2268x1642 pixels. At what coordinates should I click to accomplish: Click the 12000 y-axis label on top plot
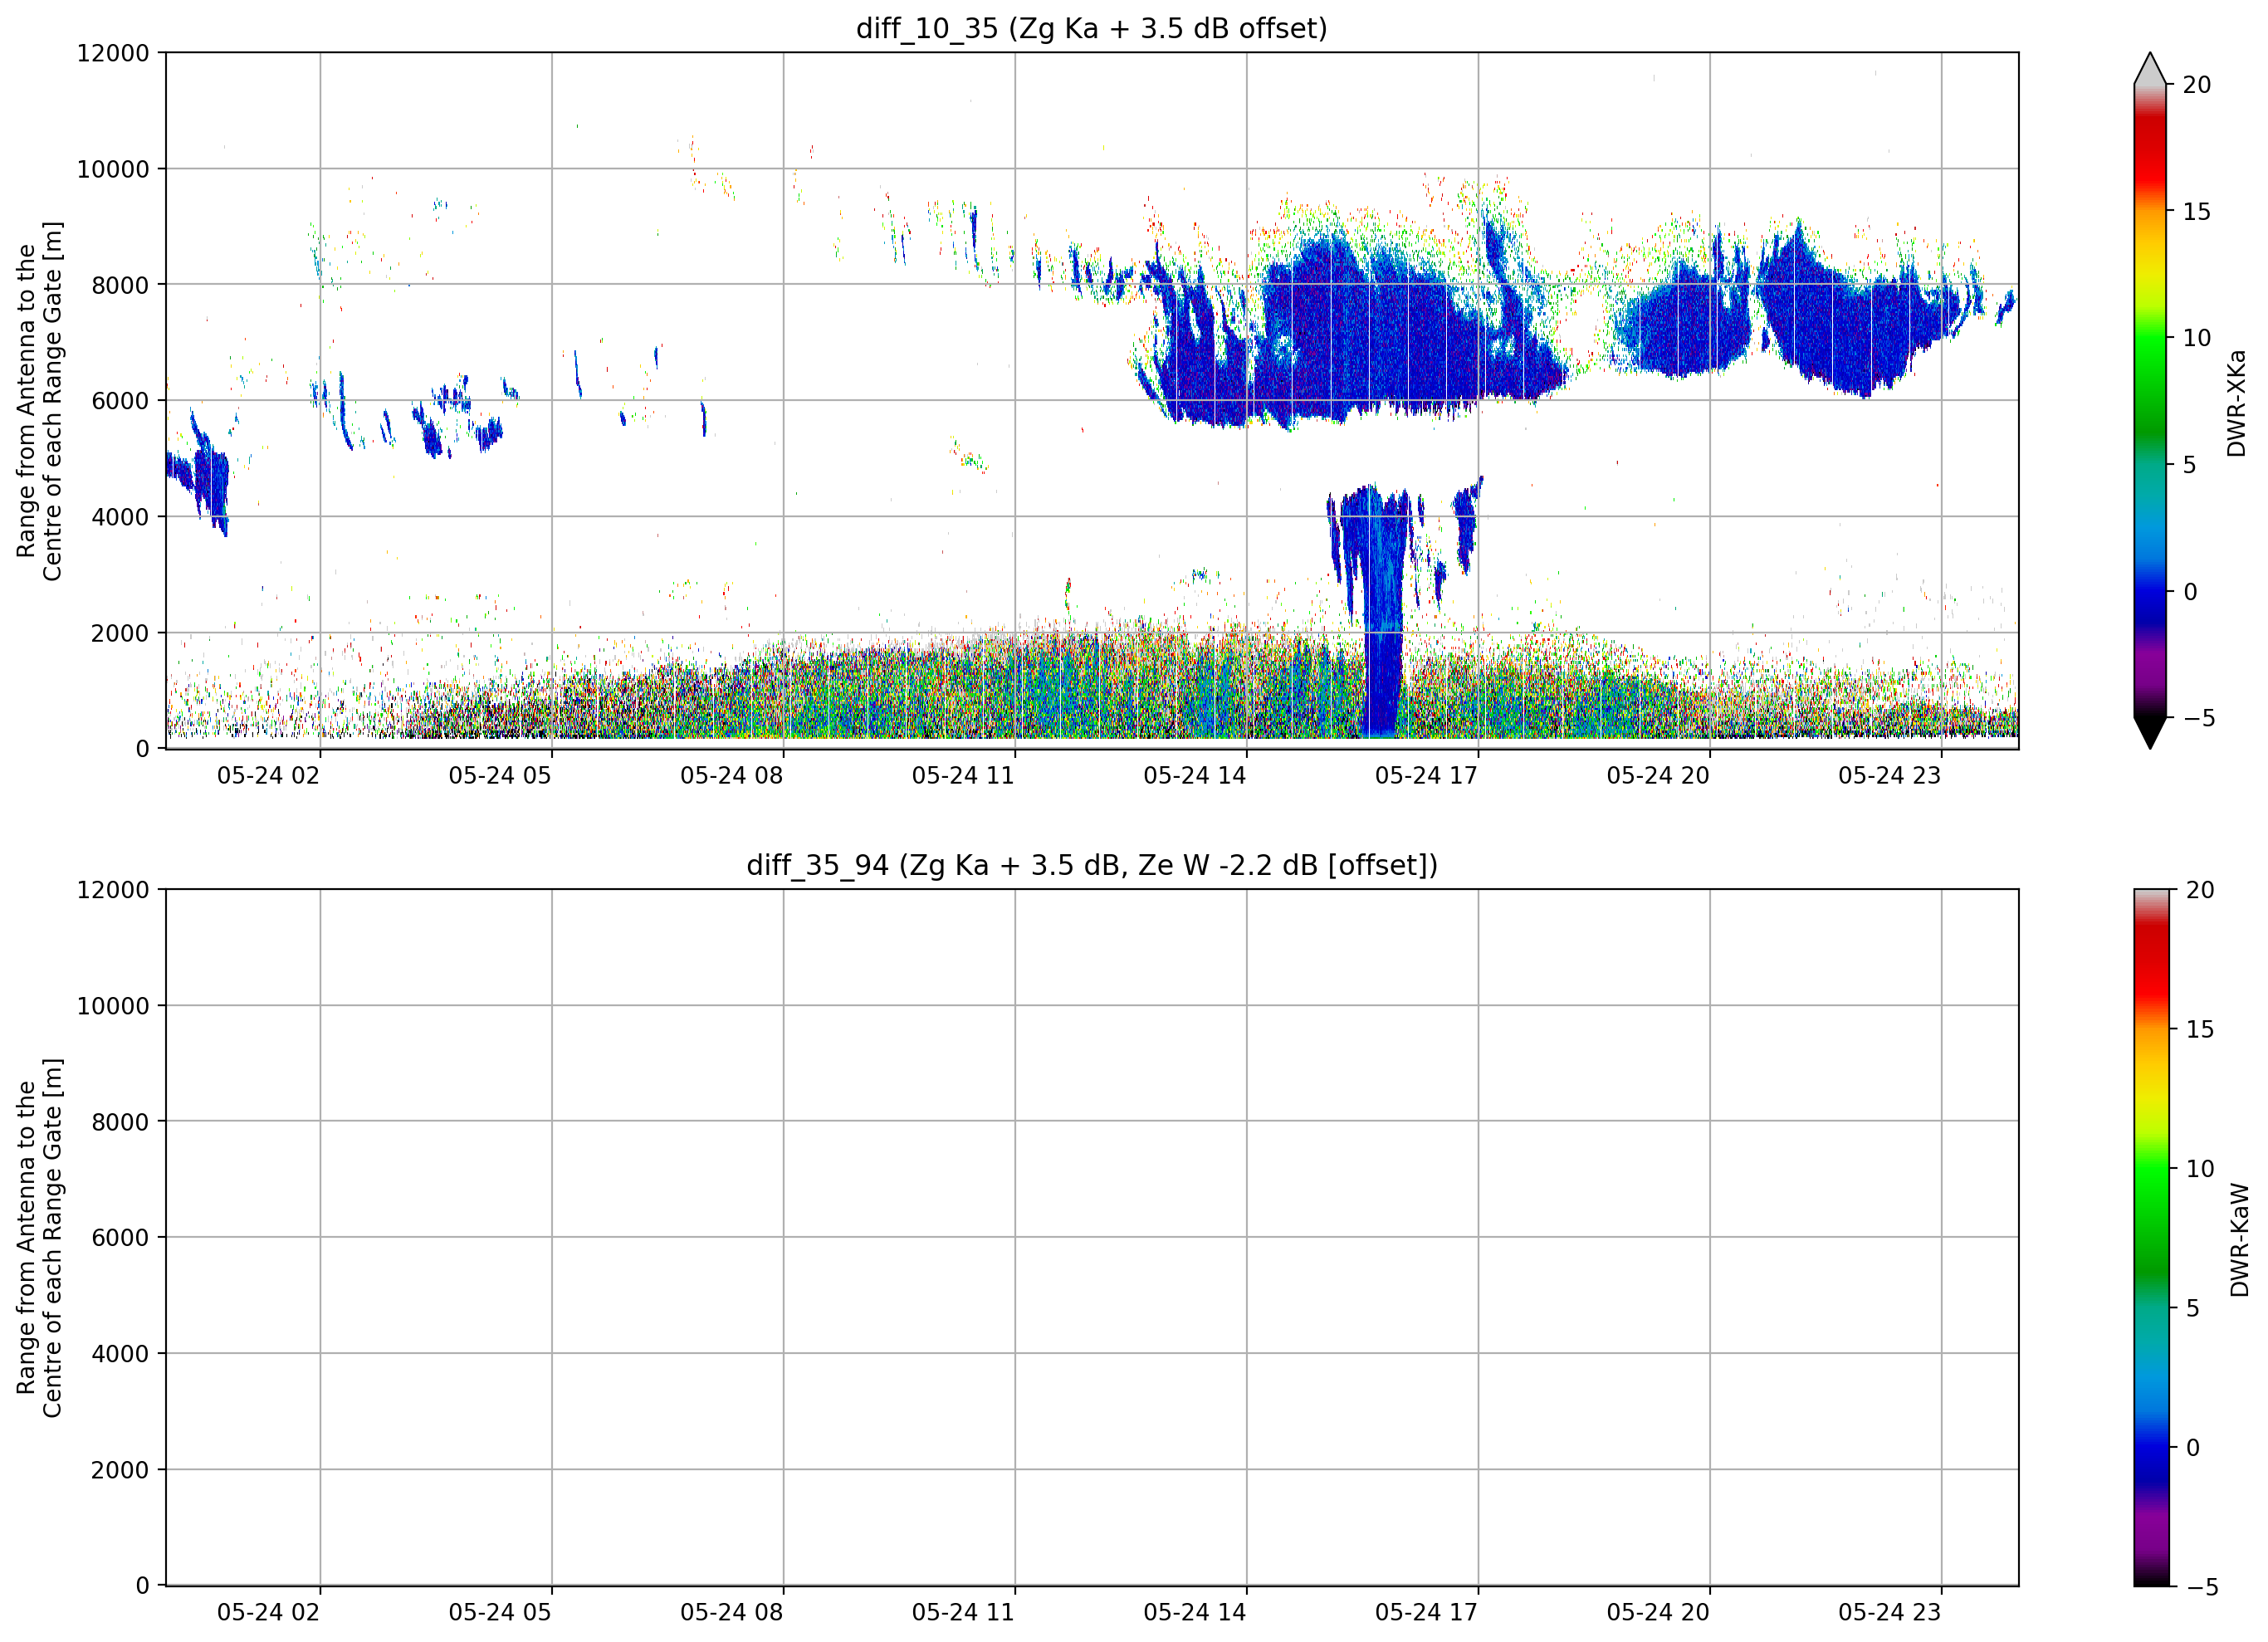tap(113, 53)
